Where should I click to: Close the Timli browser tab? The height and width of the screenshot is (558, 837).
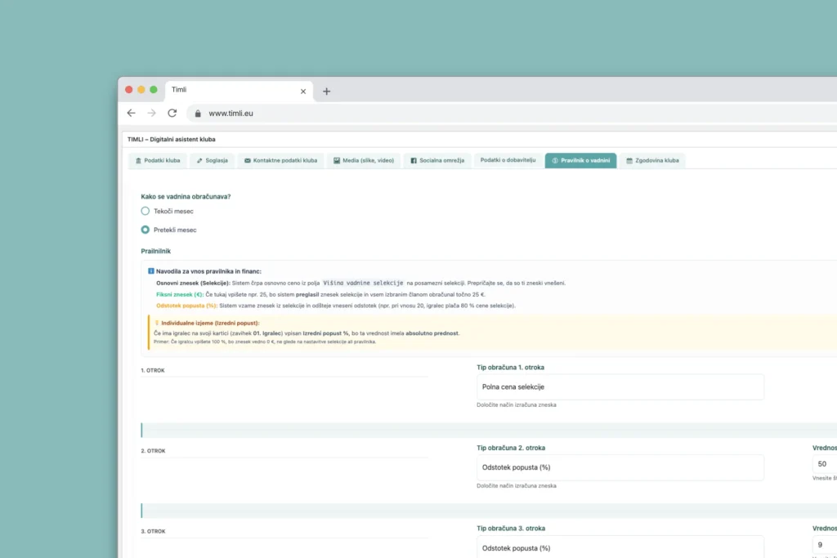point(303,92)
